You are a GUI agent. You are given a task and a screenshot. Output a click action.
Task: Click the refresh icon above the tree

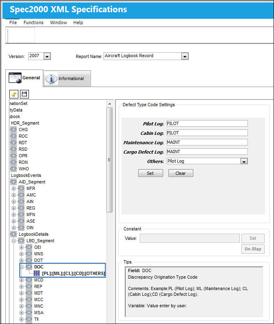point(14,94)
